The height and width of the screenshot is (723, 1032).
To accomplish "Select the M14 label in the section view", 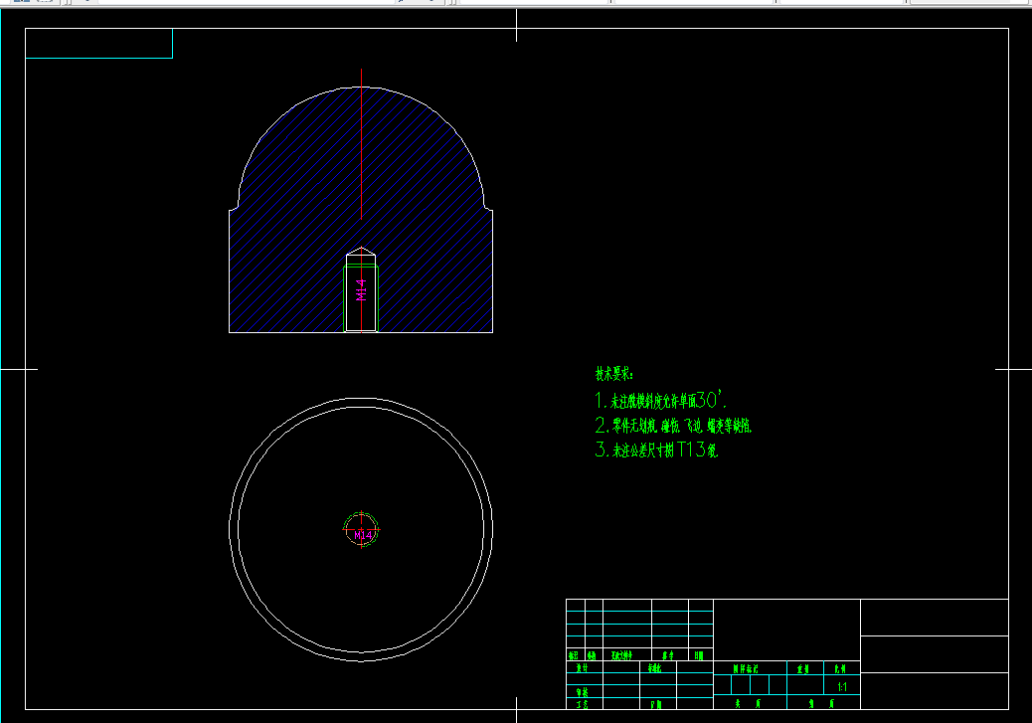I will pos(361,290).
